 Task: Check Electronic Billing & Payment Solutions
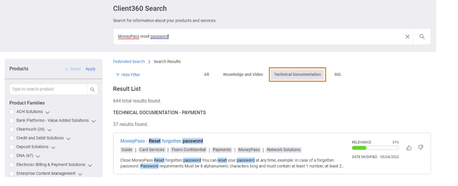[x=12, y=165]
